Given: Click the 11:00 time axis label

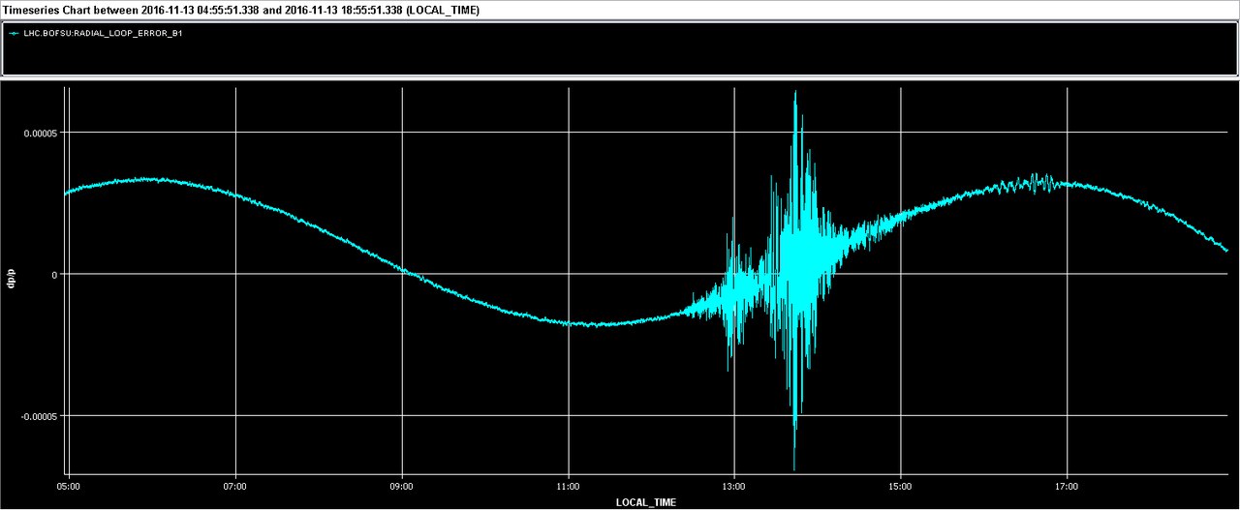Looking at the screenshot, I should (x=568, y=486).
